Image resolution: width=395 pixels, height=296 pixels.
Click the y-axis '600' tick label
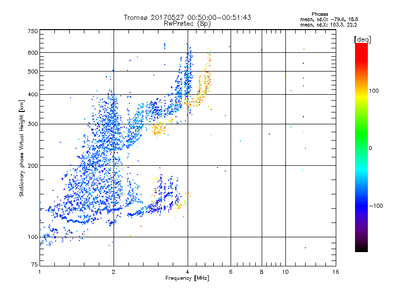coord(33,53)
